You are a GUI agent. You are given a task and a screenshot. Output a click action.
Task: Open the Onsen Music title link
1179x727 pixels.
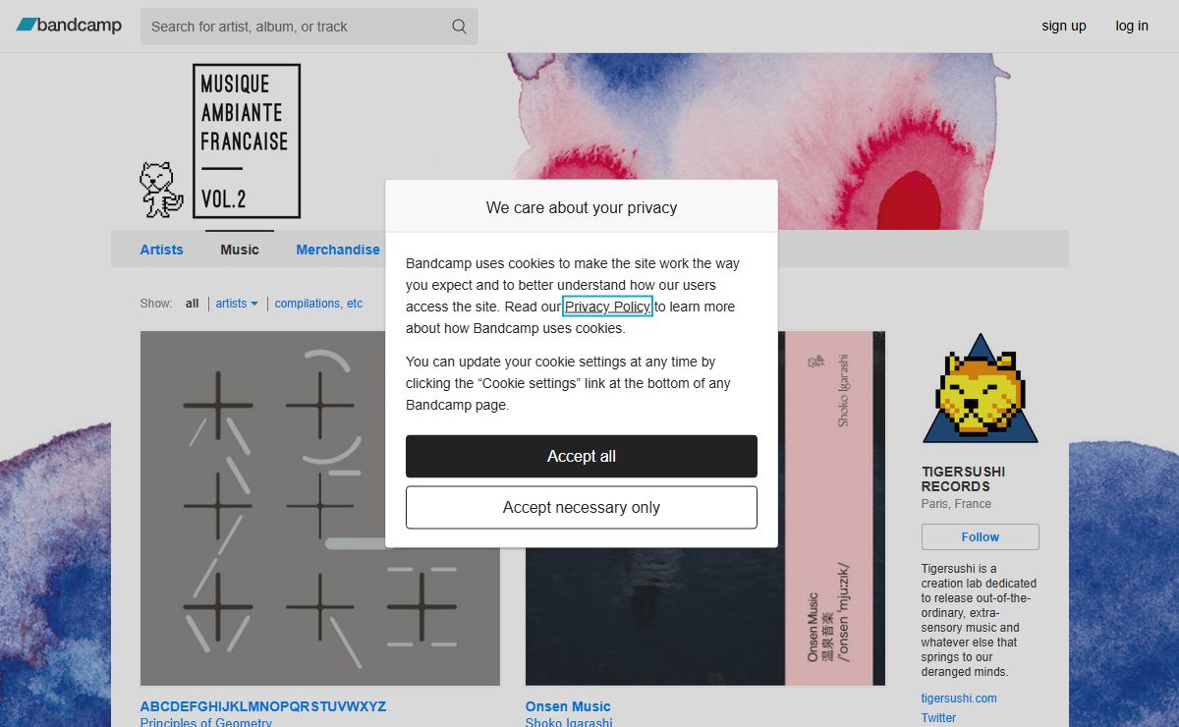pyautogui.click(x=568, y=706)
